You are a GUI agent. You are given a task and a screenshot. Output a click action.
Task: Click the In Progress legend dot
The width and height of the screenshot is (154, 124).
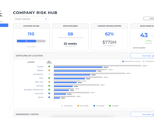tap(94, 106)
